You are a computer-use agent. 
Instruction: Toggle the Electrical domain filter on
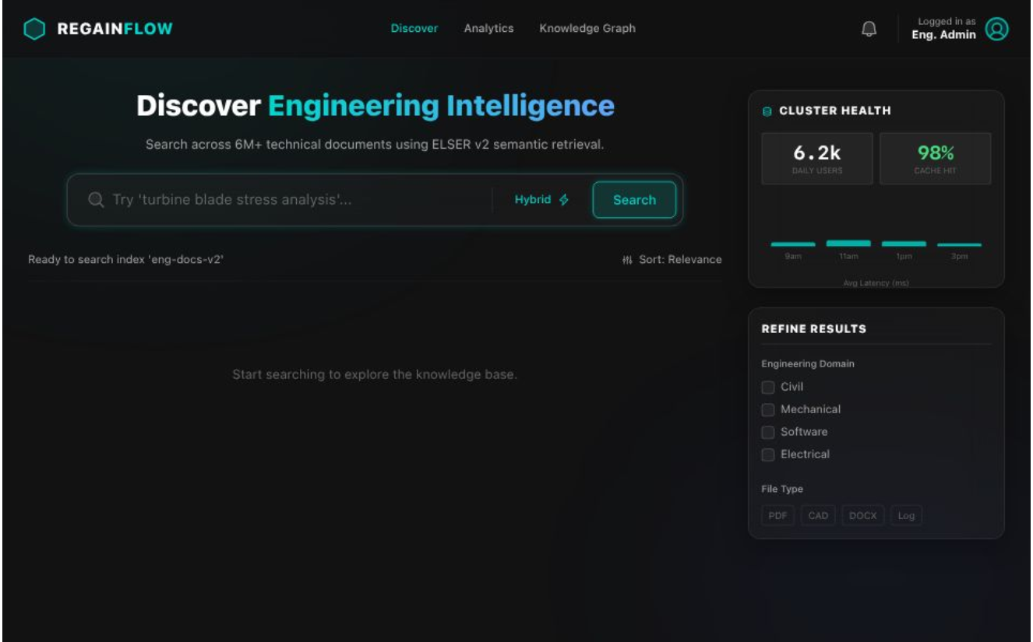tap(768, 454)
